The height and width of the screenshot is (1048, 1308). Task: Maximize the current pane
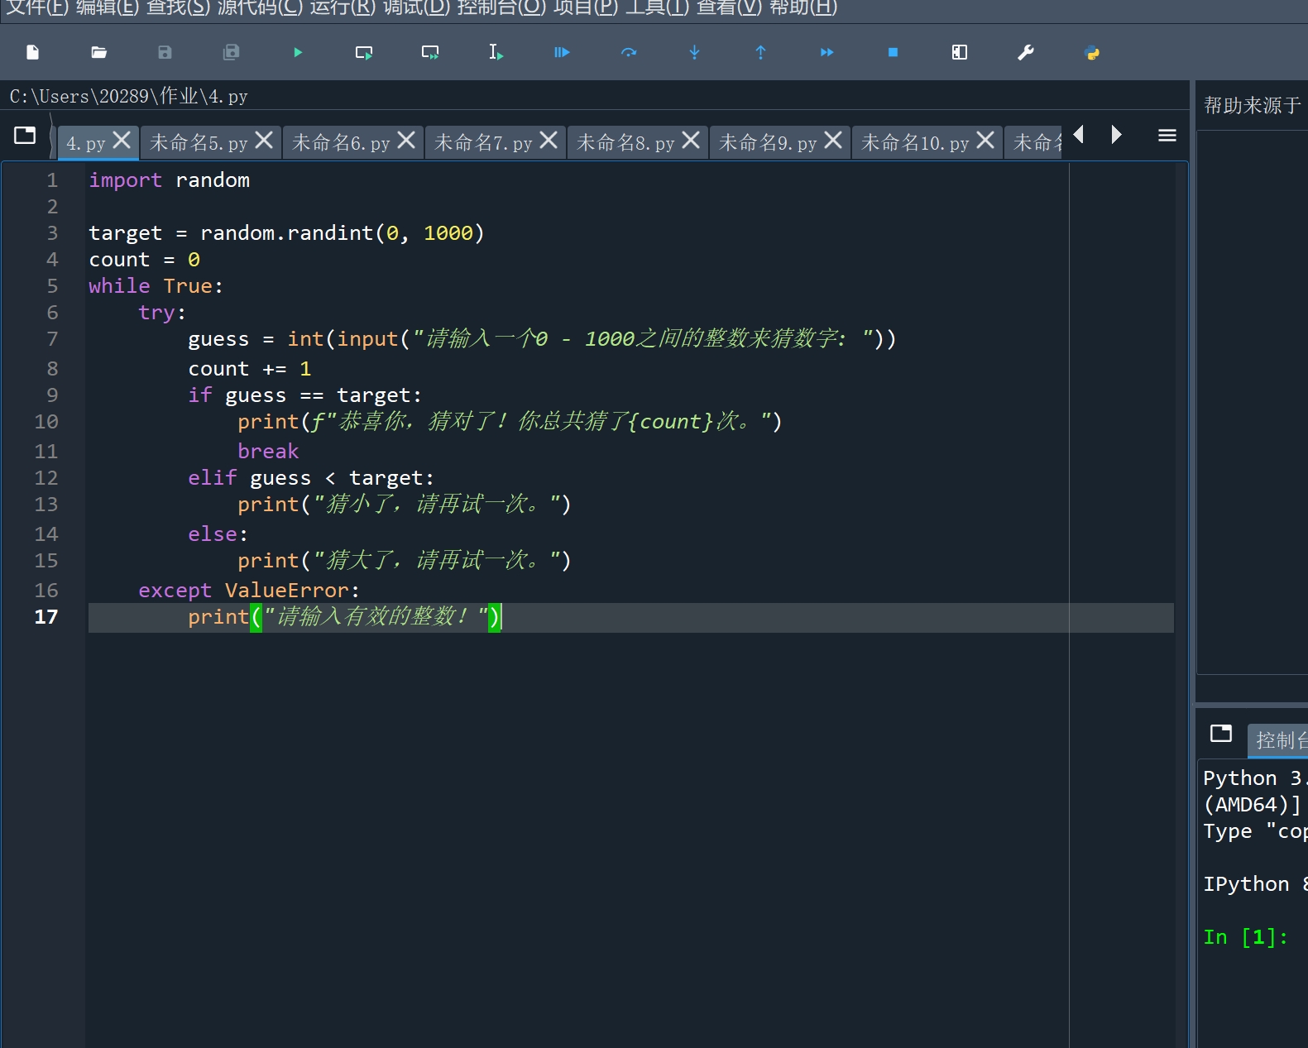pyautogui.click(x=960, y=52)
